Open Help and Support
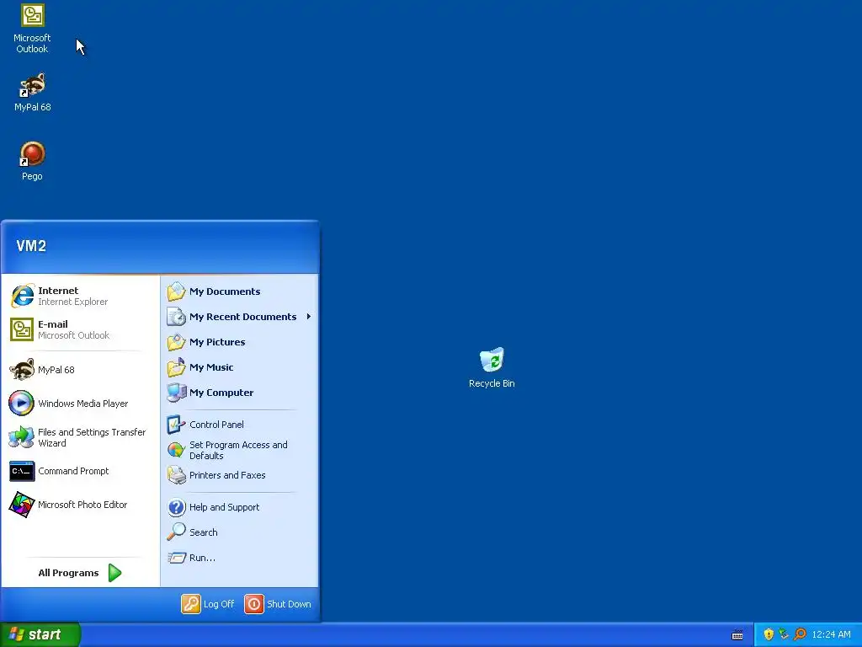Image resolution: width=862 pixels, height=647 pixels. (240, 507)
